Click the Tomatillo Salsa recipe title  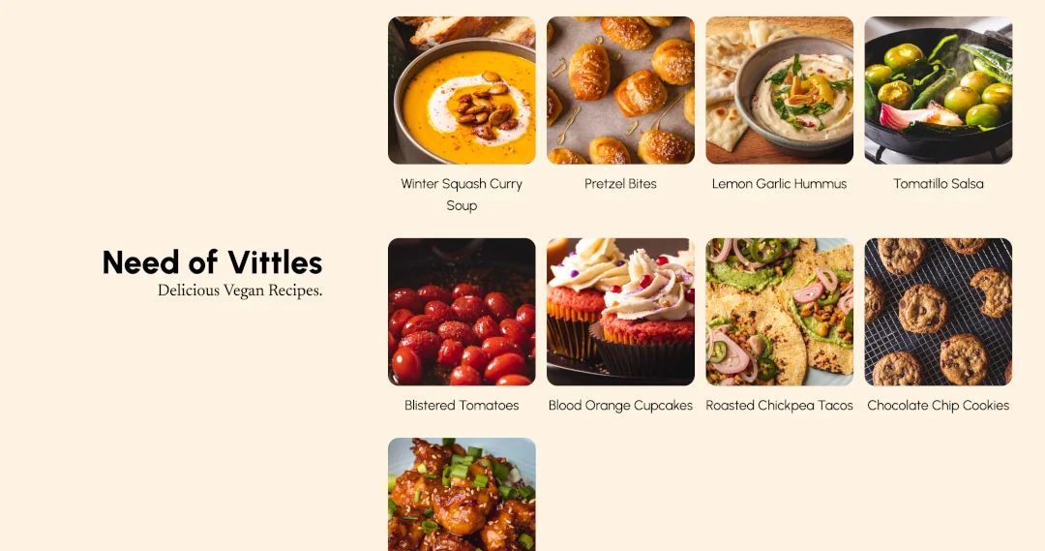(x=939, y=183)
